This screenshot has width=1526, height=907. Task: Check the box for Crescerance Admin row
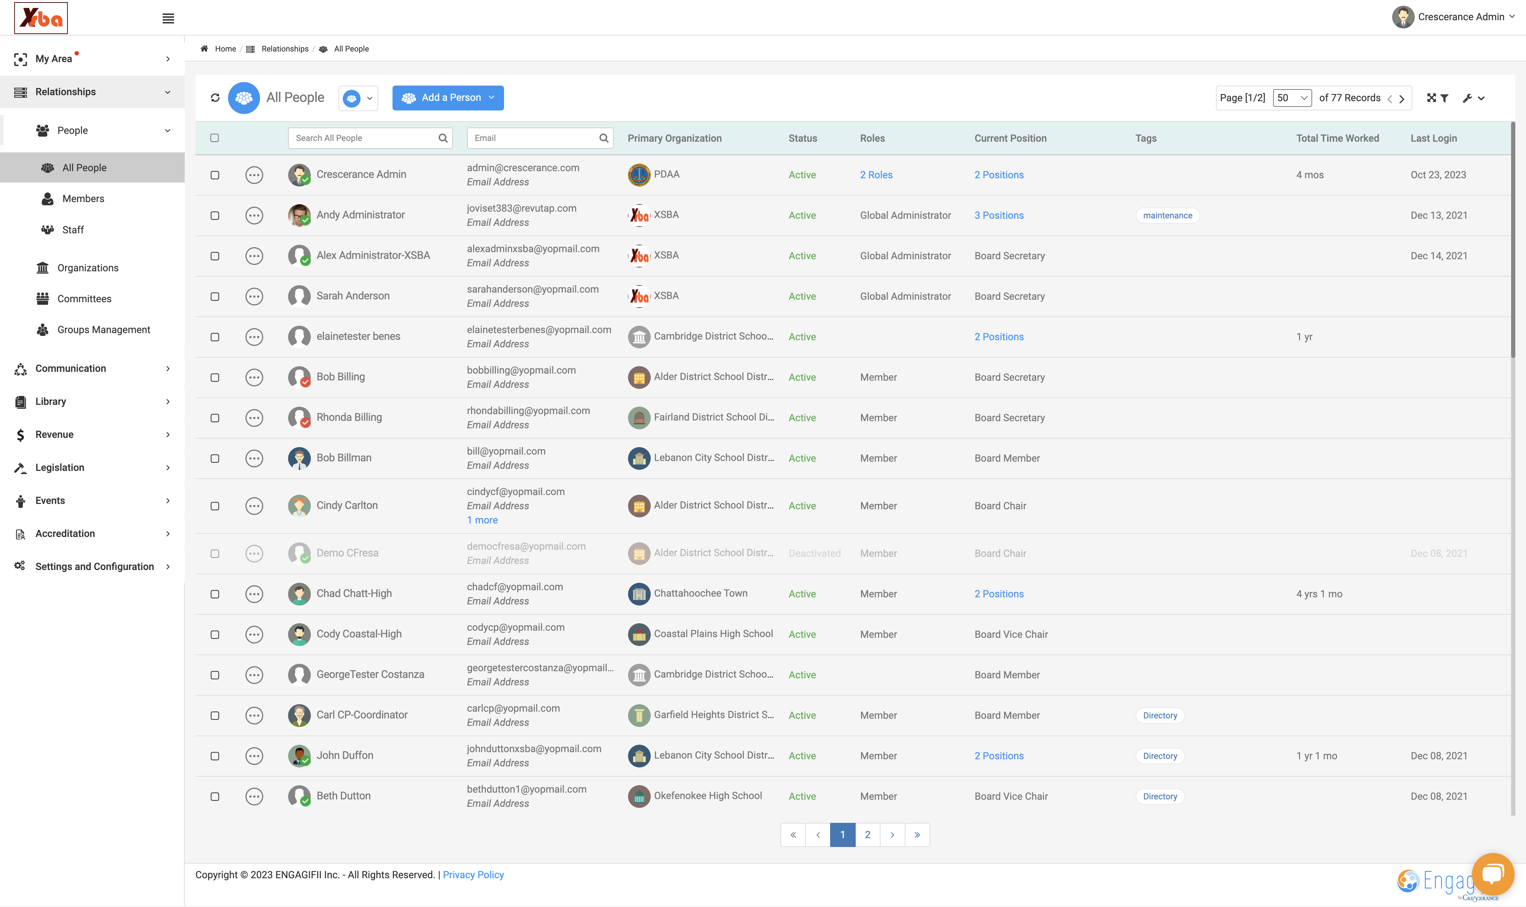pos(215,175)
